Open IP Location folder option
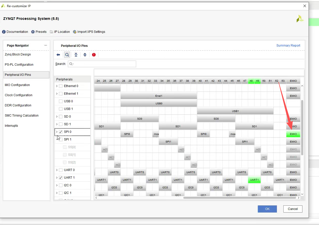319x225 pixels. (60, 32)
